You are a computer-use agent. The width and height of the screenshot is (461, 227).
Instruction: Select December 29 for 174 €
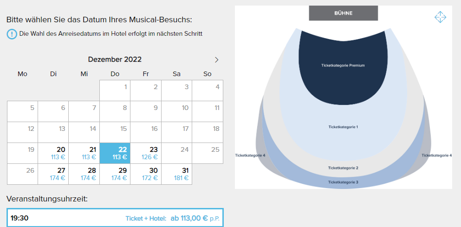coord(115,174)
